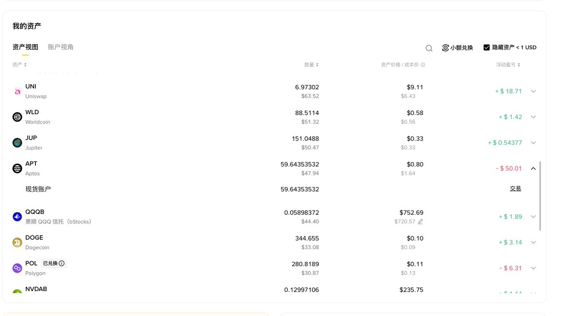Open info icon next to POL 已兑换
The image size is (576, 316).
tap(61, 263)
